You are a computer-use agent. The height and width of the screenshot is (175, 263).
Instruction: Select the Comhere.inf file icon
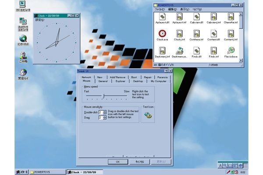(x=196, y=34)
